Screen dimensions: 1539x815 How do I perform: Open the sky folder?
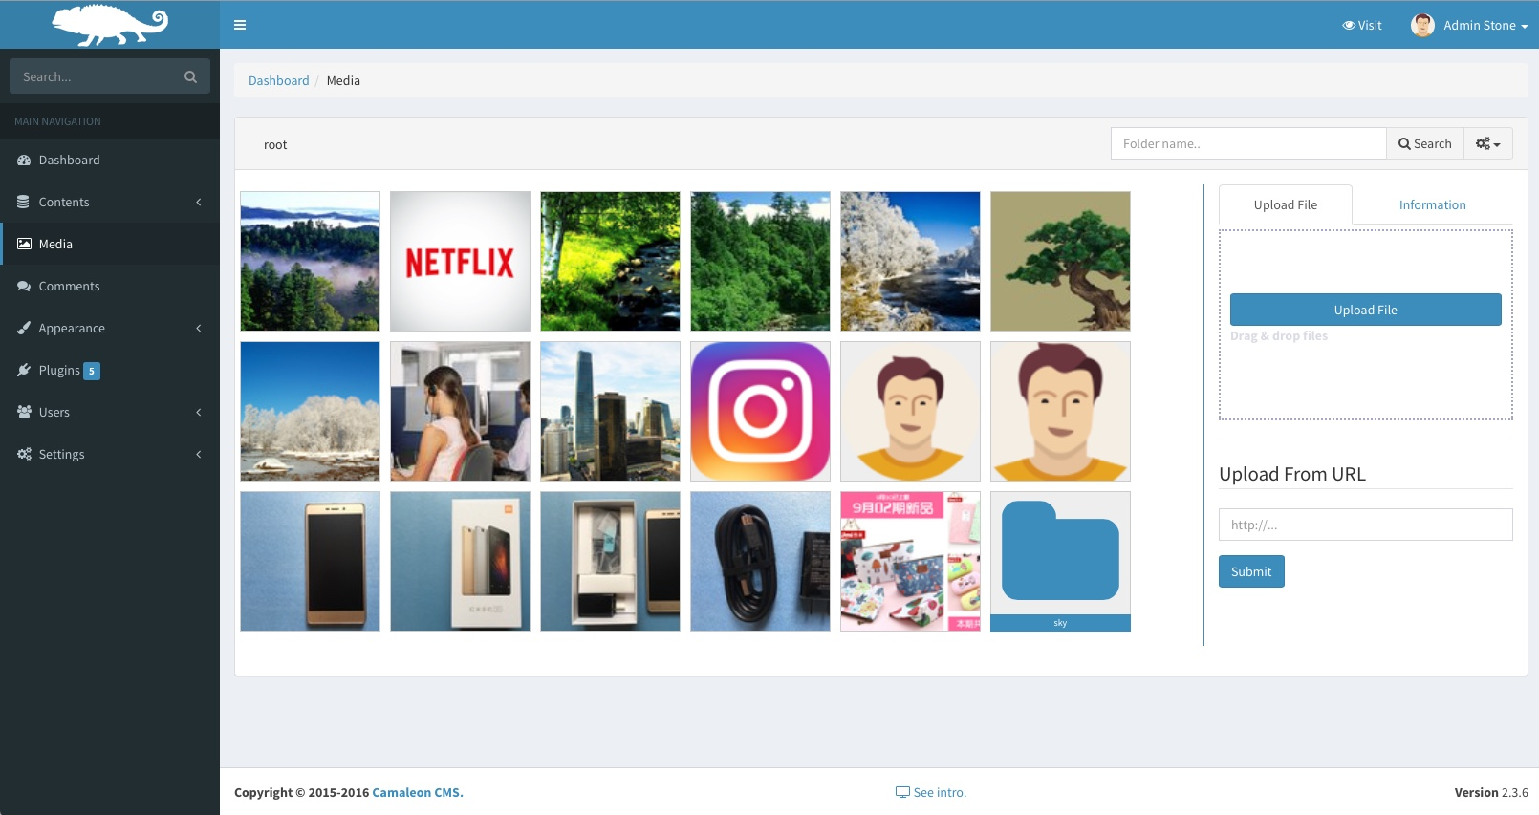(1060, 561)
